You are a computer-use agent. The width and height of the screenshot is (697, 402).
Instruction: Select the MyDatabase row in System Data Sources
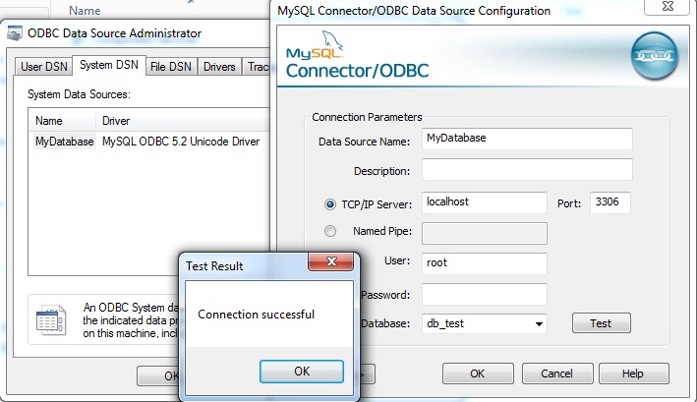[150, 142]
